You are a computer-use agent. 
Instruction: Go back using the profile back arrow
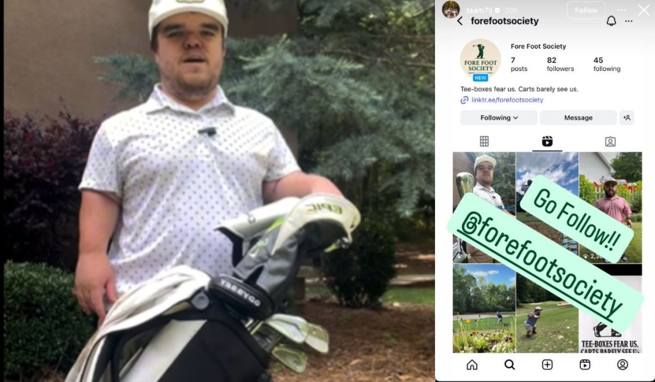(x=459, y=21)
